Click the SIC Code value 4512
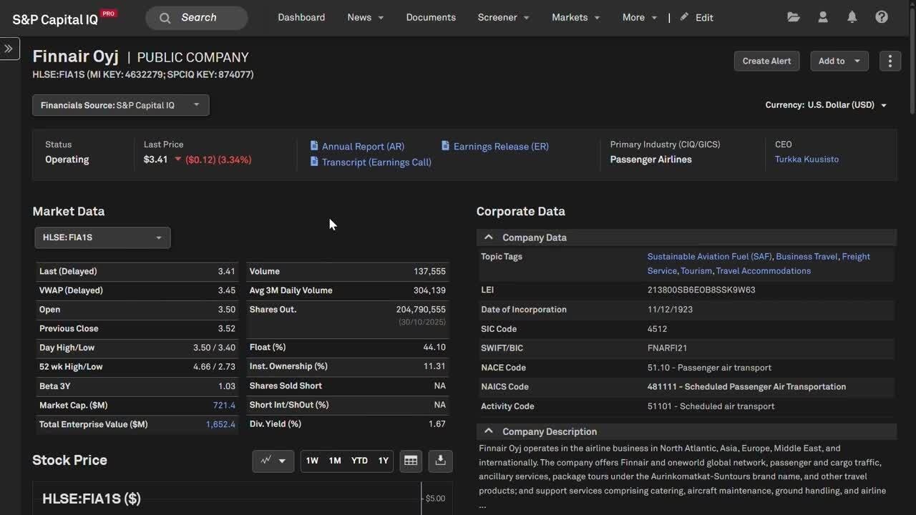This screenshot has width=916, height=515. coord(657,328)
